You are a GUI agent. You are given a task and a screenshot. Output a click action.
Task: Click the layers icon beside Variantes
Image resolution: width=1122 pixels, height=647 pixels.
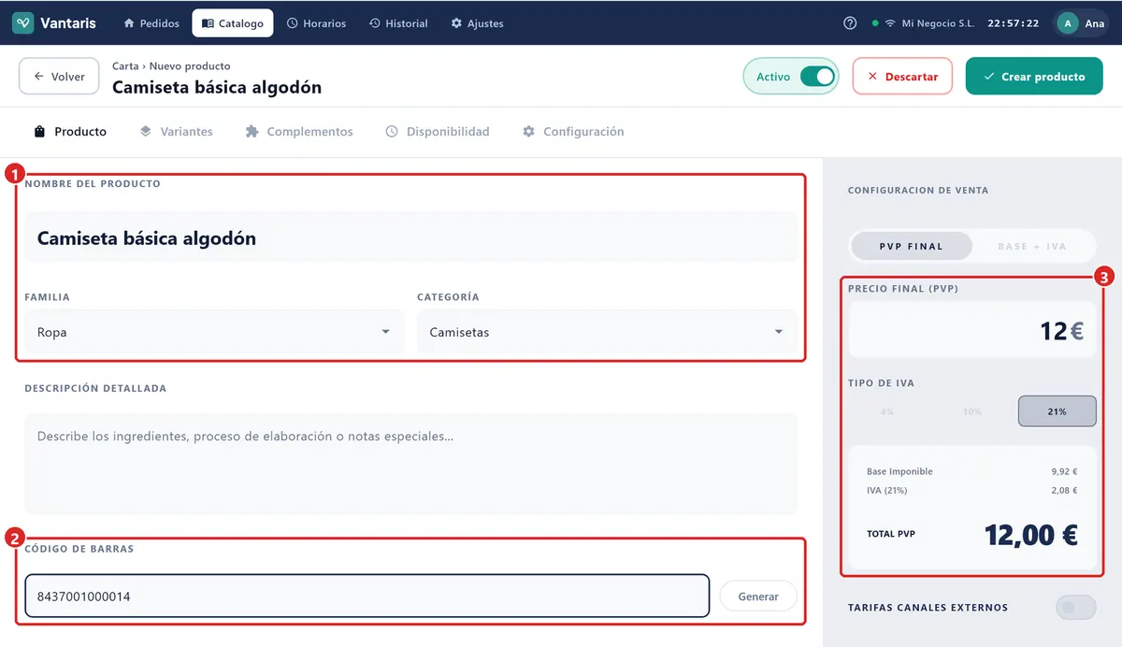[146, 132]
